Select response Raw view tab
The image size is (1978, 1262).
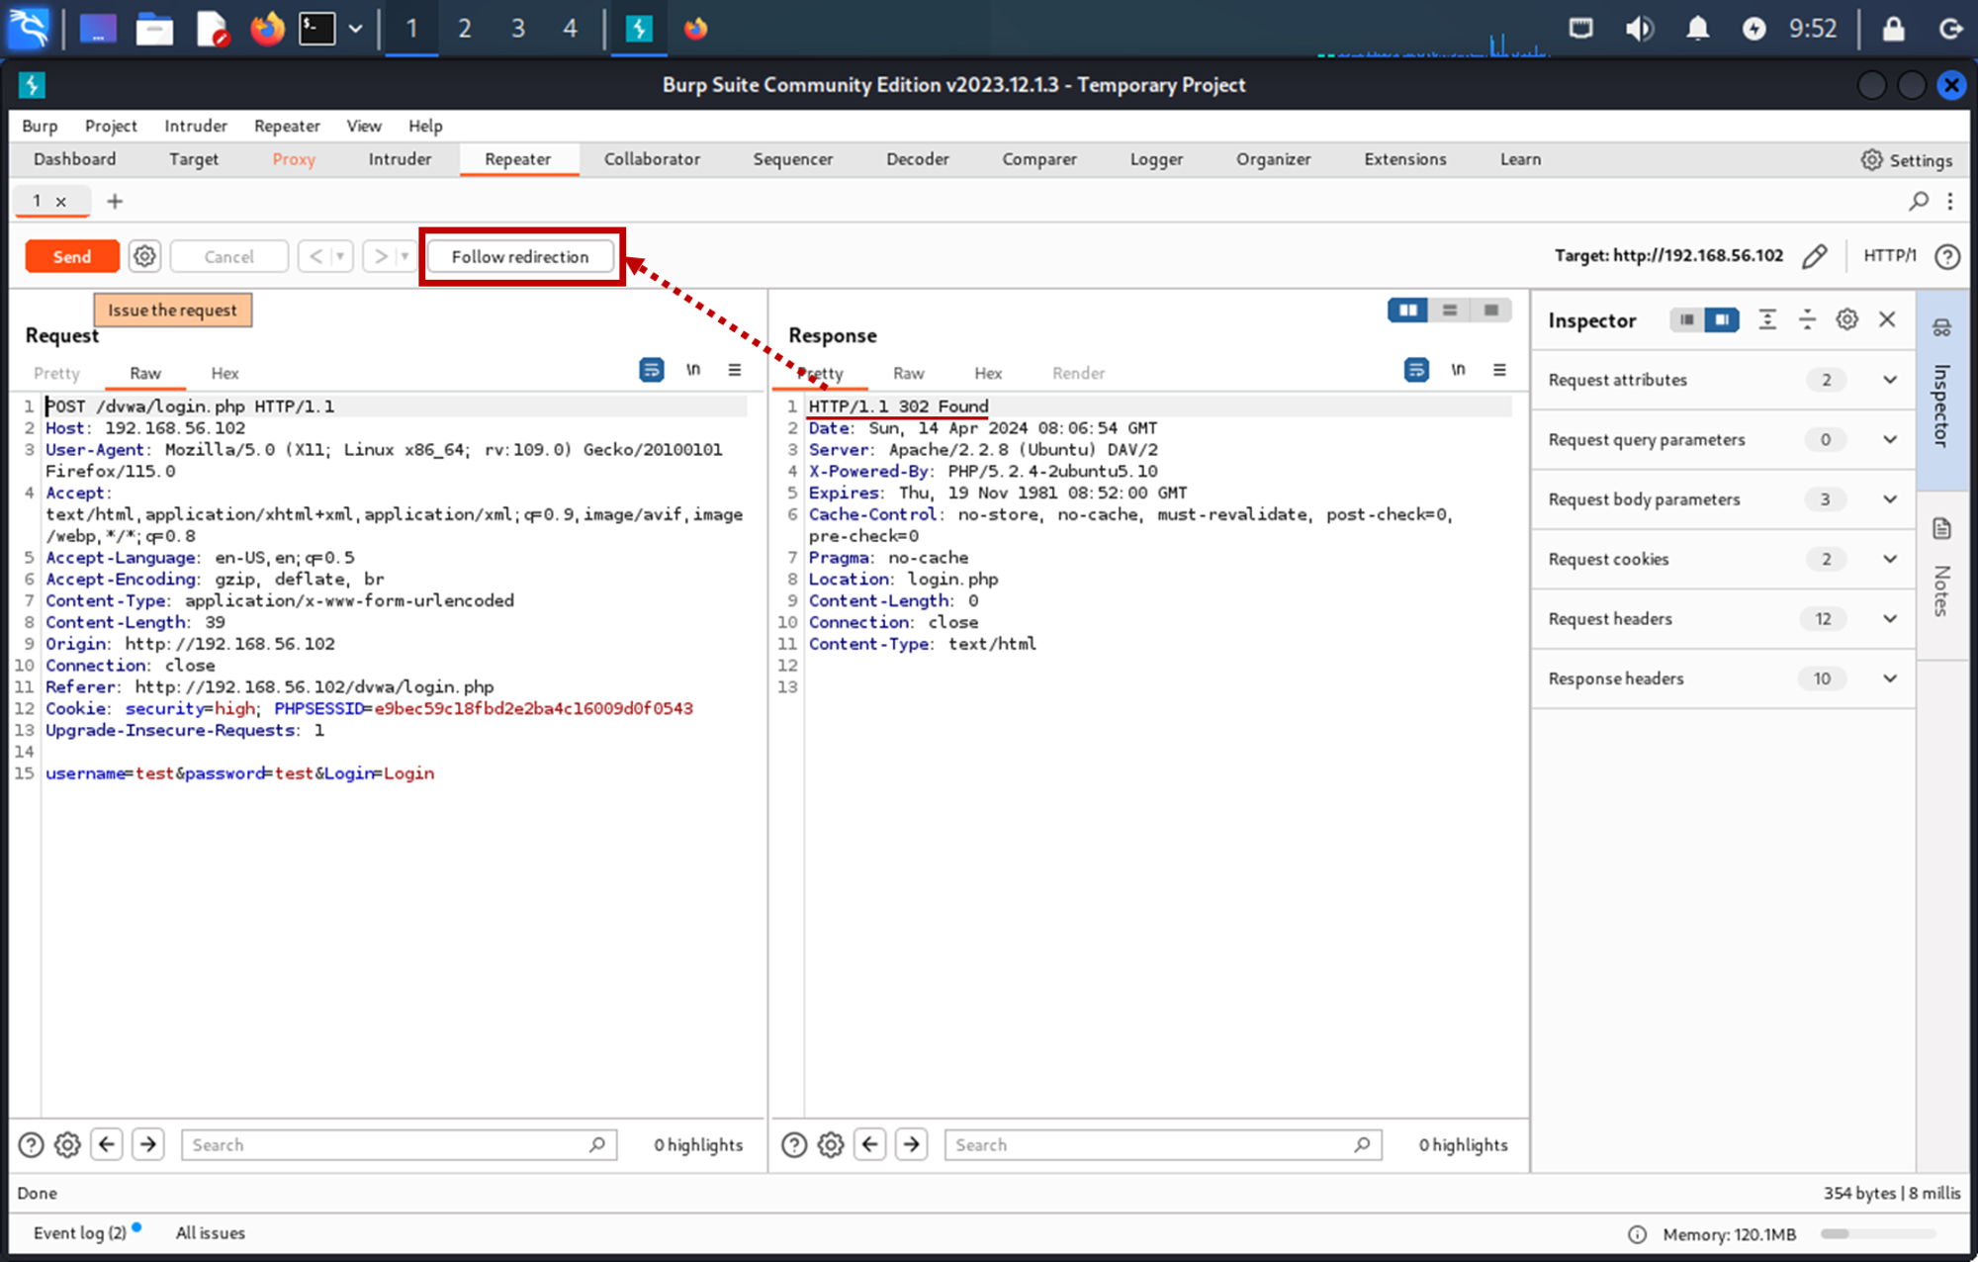coord(908,373)
